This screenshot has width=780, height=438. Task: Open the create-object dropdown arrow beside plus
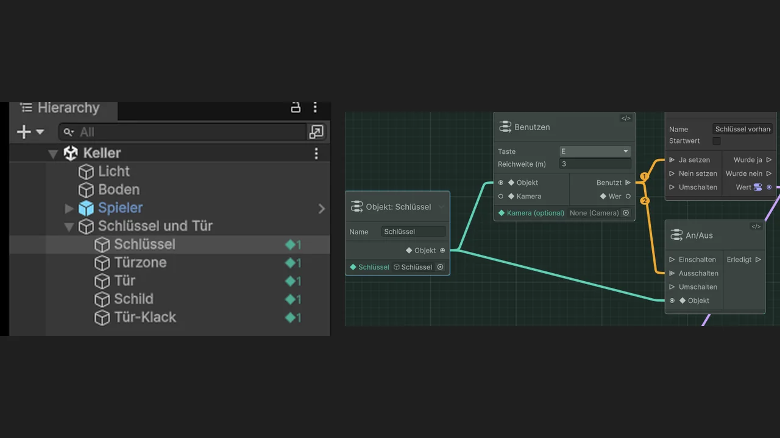click(40, 132)
